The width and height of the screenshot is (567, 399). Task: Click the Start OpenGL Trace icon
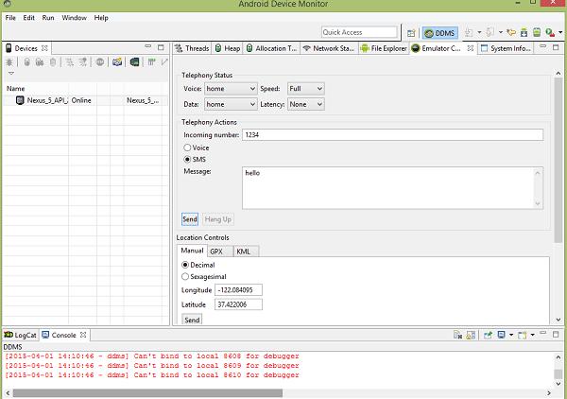tap(164, 61)
